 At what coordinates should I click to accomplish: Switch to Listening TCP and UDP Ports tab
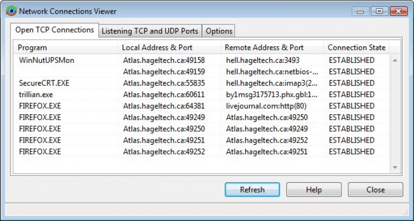click(150, 31)
